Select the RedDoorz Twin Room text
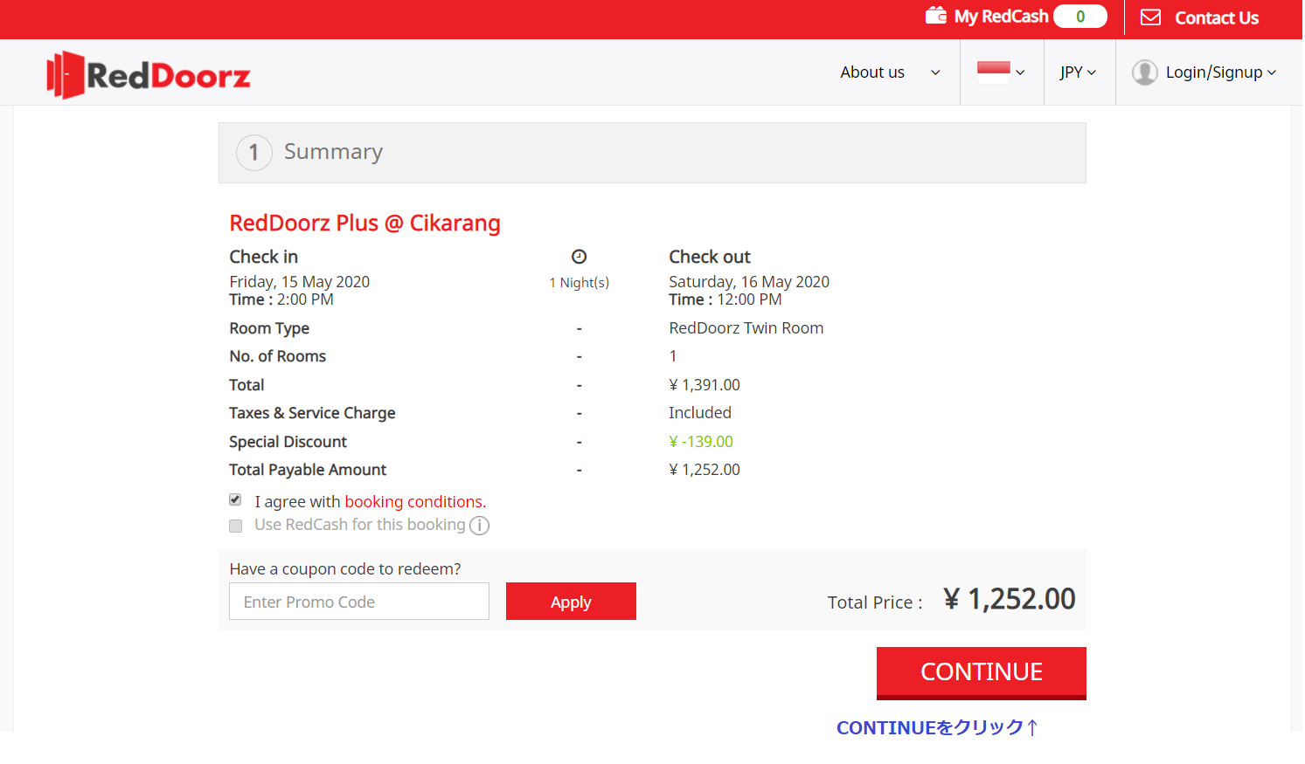Viewport: 1305px width, 764px height. [746, 328]
